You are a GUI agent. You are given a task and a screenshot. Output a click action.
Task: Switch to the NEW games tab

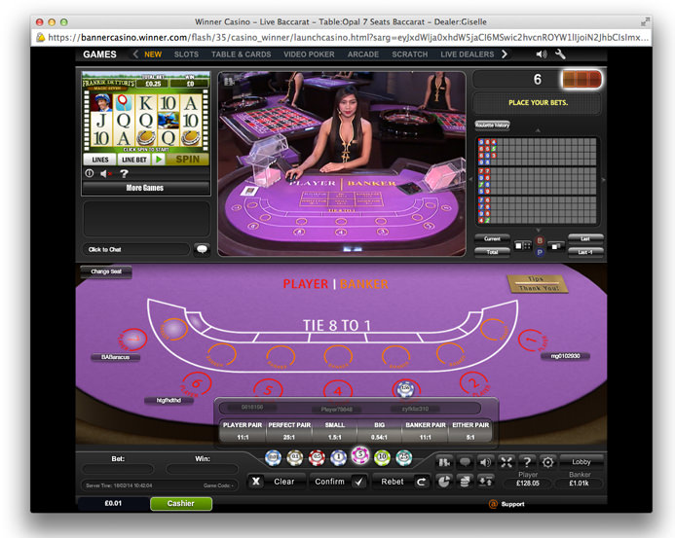[x=153, y=54]
